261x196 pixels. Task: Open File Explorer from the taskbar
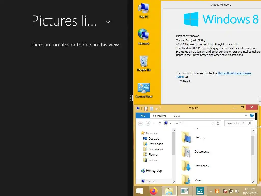pos(169,191)
